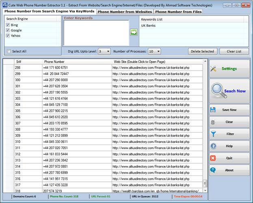The image size is (253, 203).
Task: Open the Dig URL Upto Level dropdown
Action: [104, 52]
